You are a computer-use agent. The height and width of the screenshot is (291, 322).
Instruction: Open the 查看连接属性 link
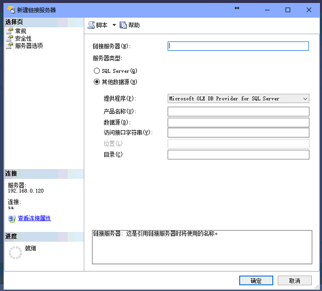pos(34,218)
